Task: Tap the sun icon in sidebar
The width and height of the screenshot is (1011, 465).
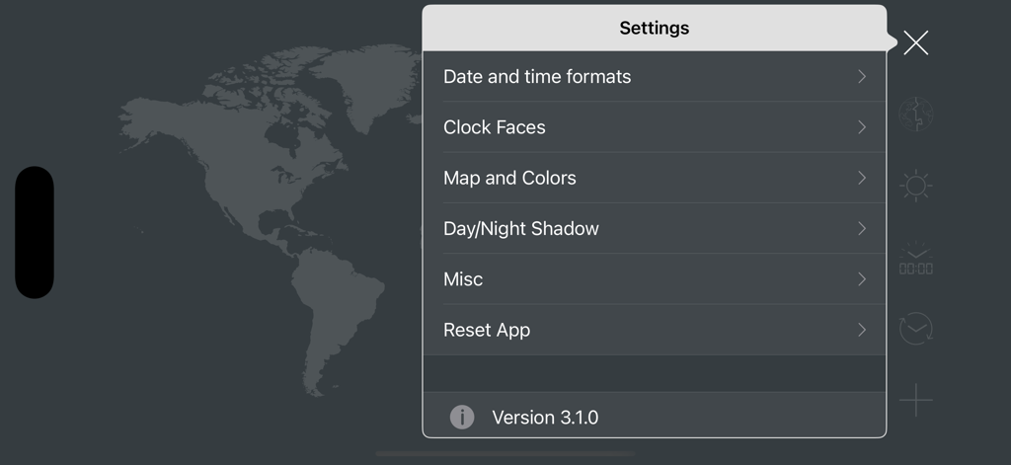Action: pos(916,186)
